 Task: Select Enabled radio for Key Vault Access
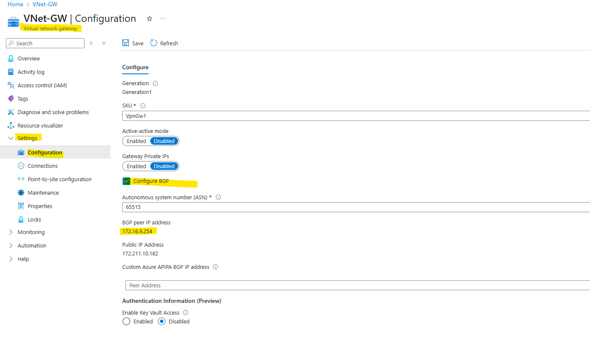tap(126, 321)
